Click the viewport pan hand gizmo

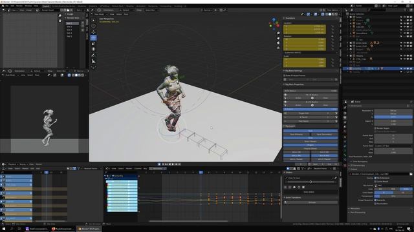pos(278,38)
